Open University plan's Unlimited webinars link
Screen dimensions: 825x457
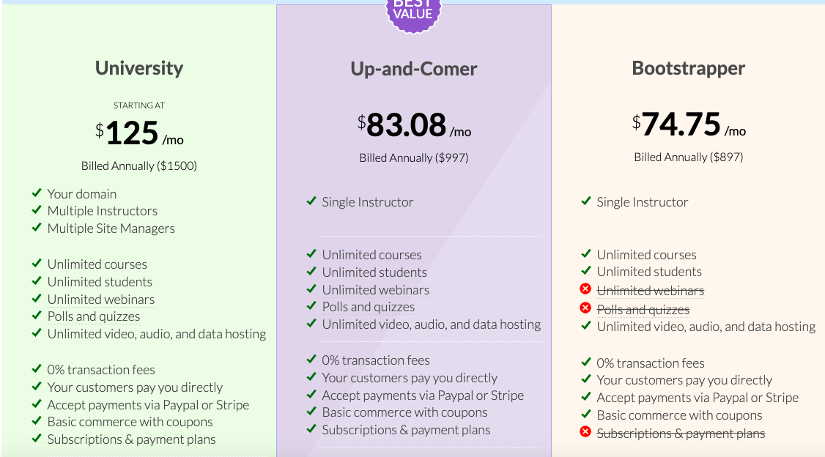pyautogui.click(x=101, y=300)
